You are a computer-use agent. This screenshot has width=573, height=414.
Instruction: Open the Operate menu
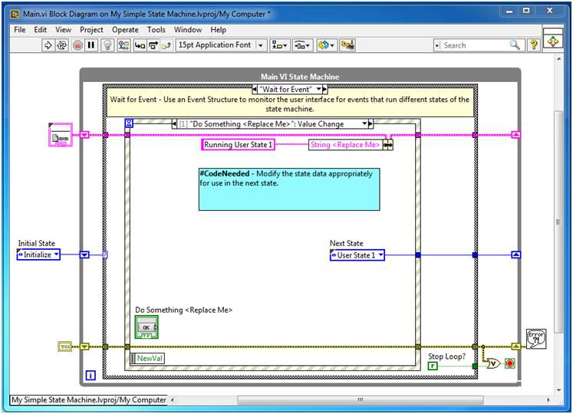coord(125,30)
